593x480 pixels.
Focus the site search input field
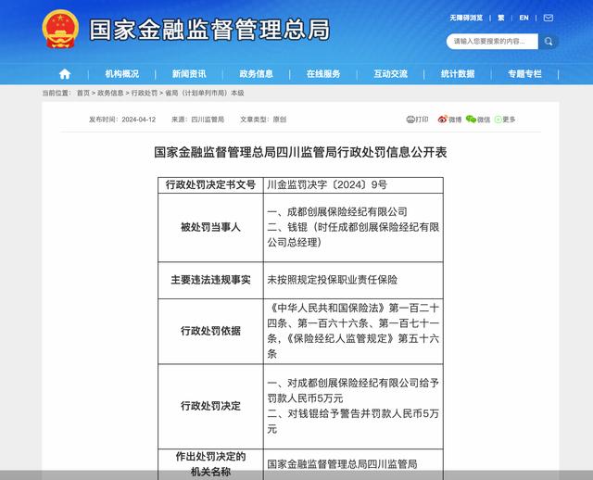tap(492, 42)
